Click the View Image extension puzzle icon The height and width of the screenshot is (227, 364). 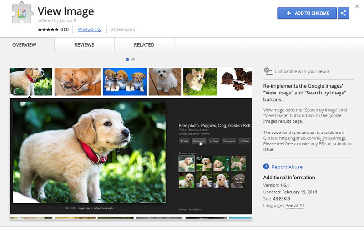(x=22, y=13)
